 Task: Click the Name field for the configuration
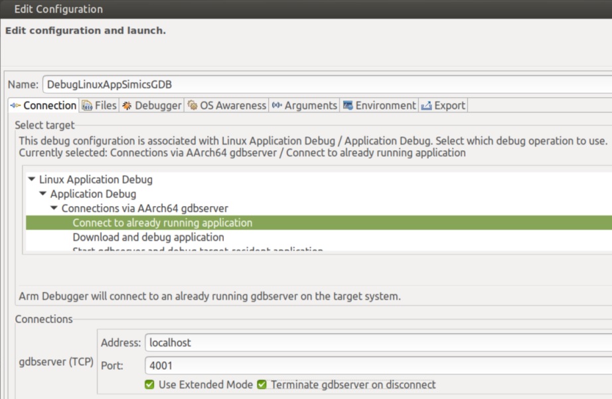click(325, 85)
